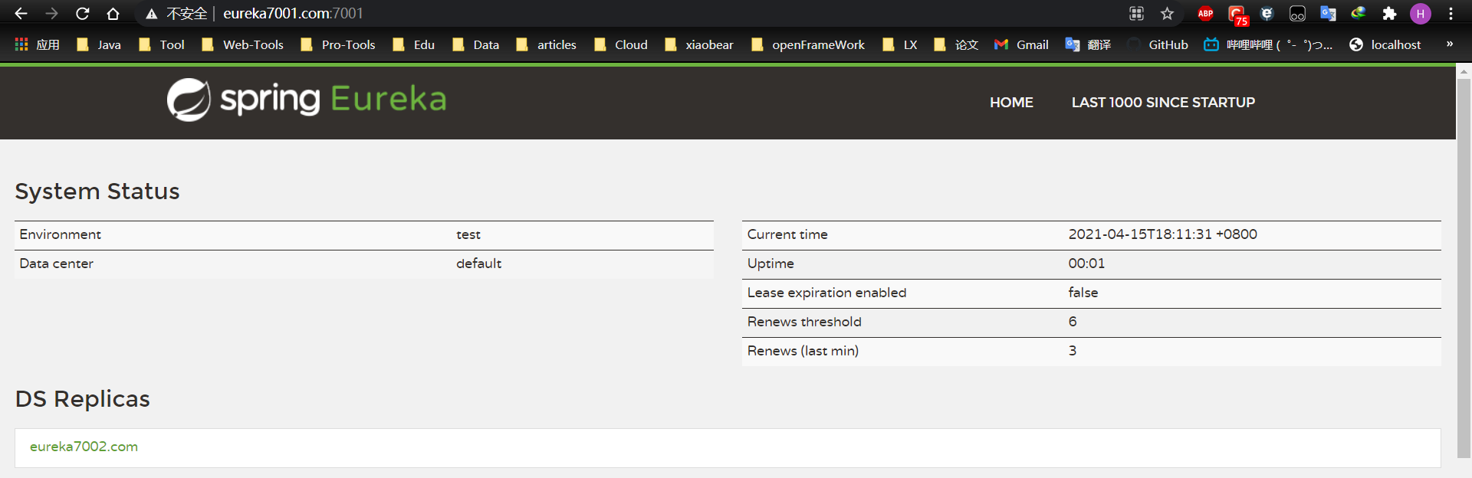Expand the articles bookmark folder

click(547, 44)
